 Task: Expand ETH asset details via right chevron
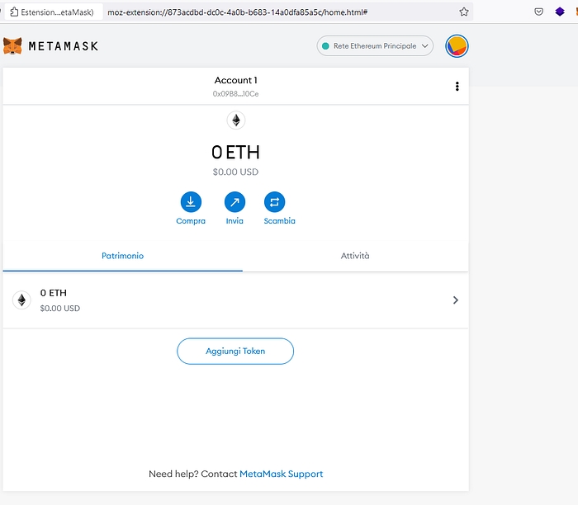coord(455,300)
